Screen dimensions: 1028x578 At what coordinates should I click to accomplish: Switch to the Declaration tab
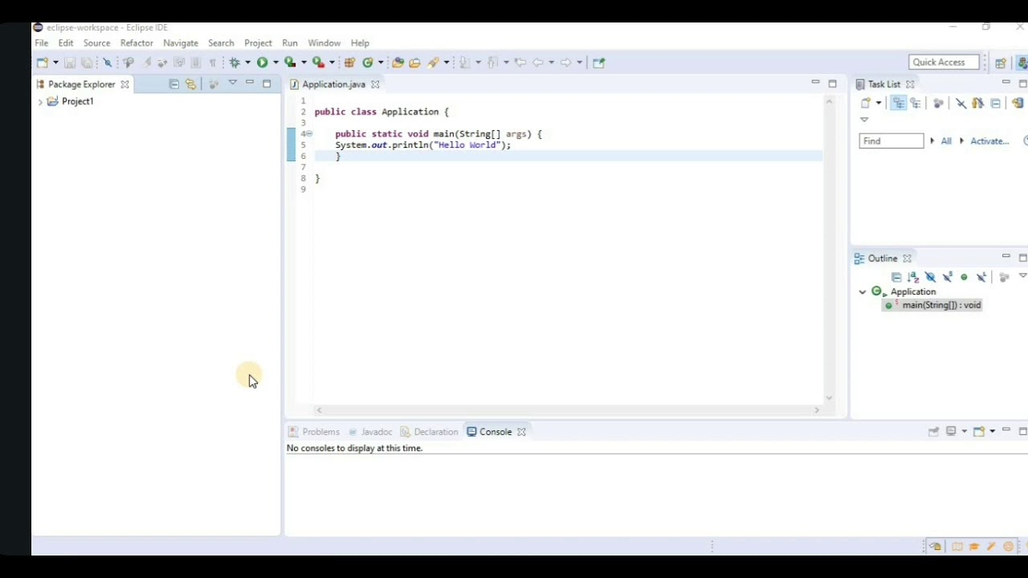[x=436, y=432]
